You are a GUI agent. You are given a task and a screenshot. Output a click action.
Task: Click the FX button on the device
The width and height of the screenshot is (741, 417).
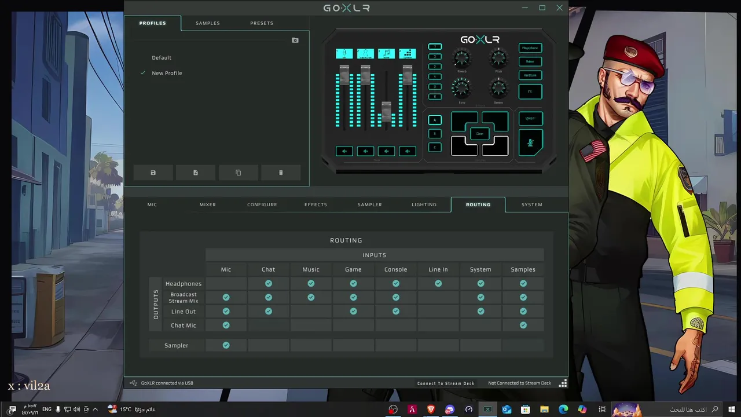pyautogui.click(x=530, y=92)
